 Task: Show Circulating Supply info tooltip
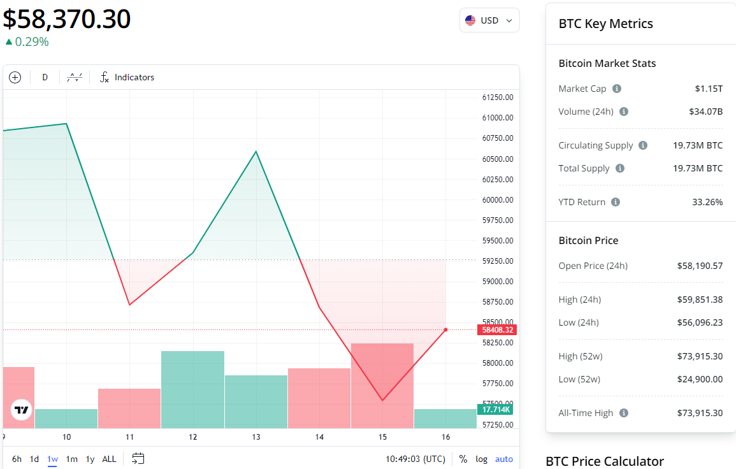[x=643, y=145]
